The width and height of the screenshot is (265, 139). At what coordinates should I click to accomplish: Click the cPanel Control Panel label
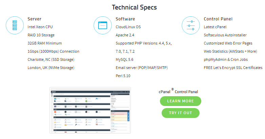178,91
